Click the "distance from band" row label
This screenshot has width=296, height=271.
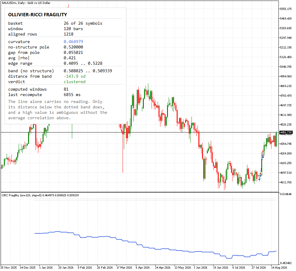point(30,76)
